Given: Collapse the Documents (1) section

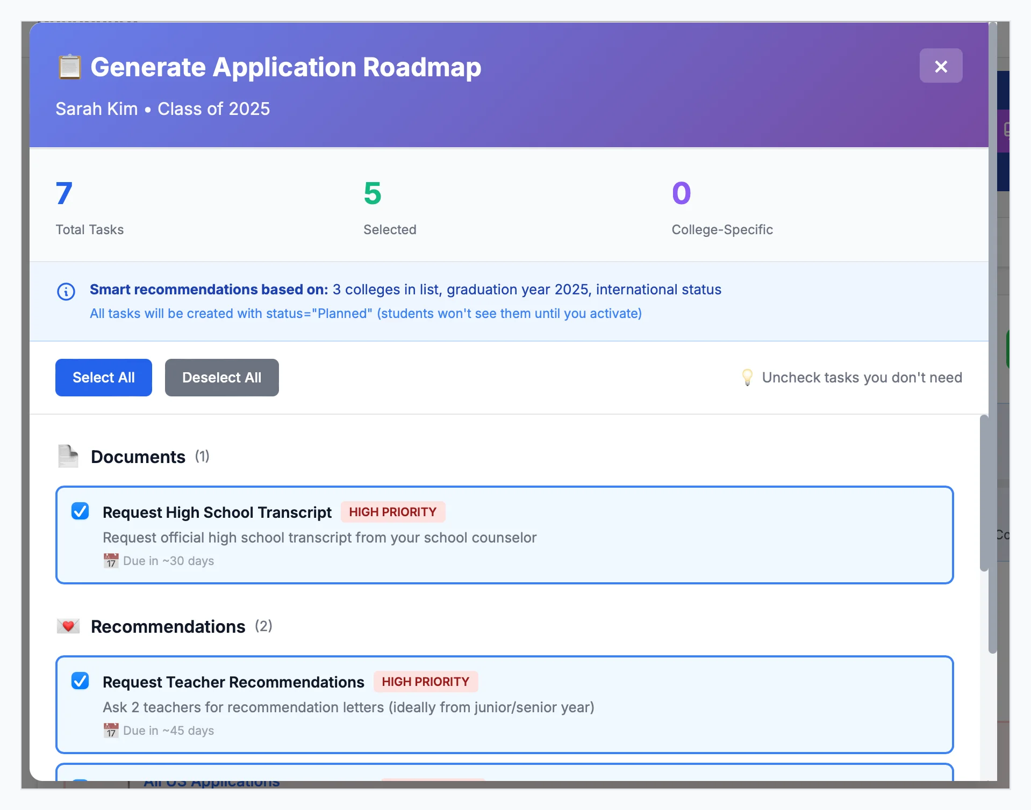Looking at the screenshot, I should pos(138,456).
